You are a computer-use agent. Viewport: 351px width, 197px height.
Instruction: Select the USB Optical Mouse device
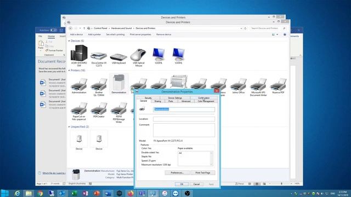(x=139, y=55)
